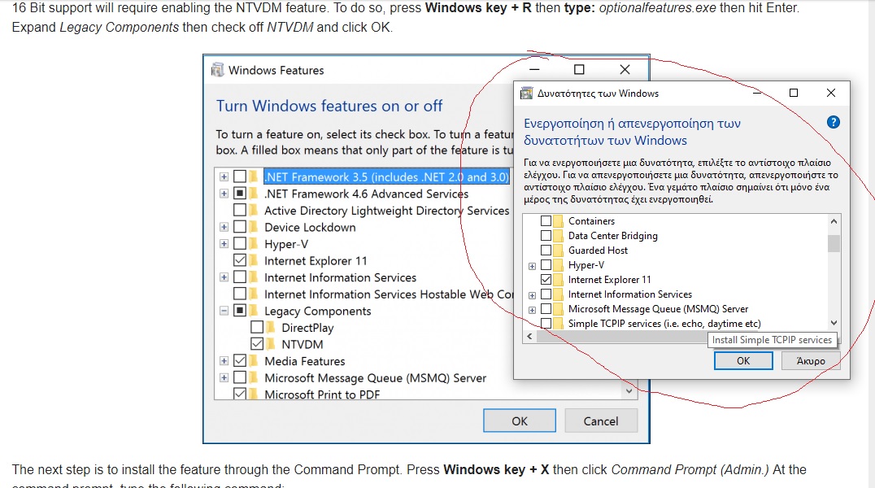Expand the .NET Framework 3.5 node
The height and width of the screenshot is (488, 875).
click(224, 177)
